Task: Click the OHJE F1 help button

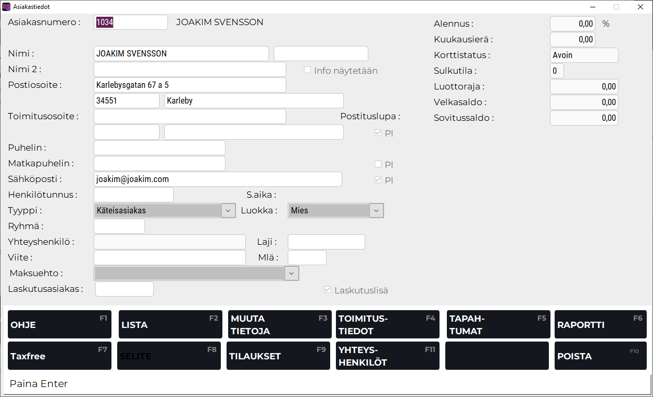Action: (59, 324)
